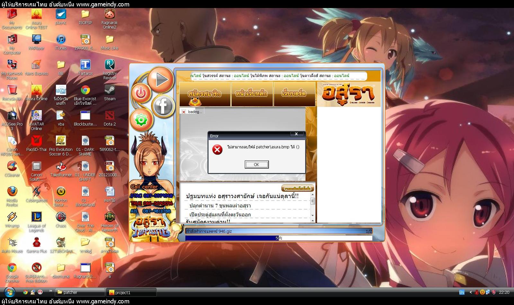Open the หน้าเว็บหลัก main website button

(x=252, y=94)
